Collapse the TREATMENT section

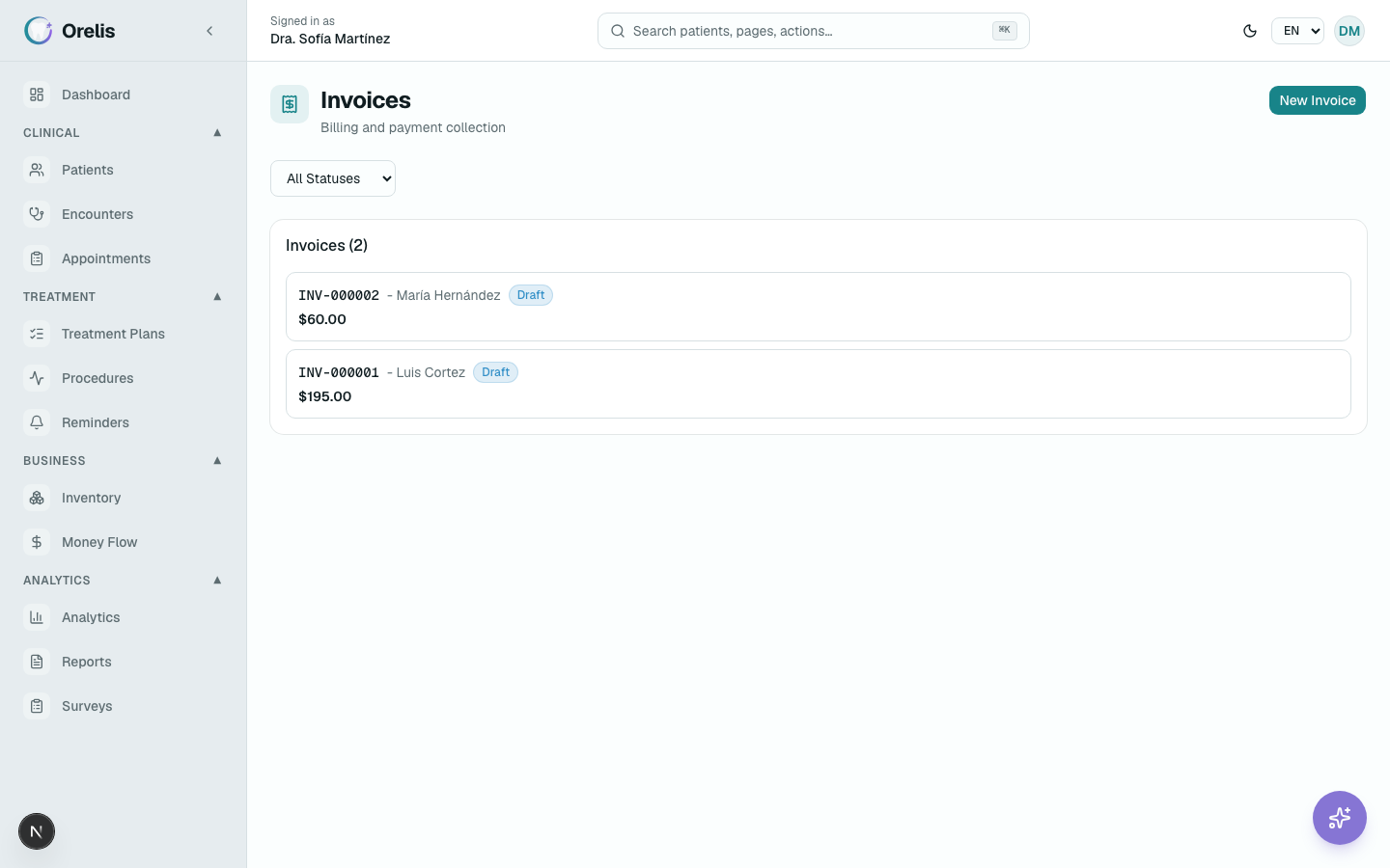[x=123, y=296]
